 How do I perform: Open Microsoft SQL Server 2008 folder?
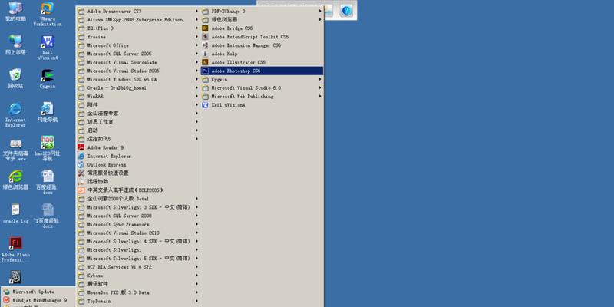pos(138,216)
